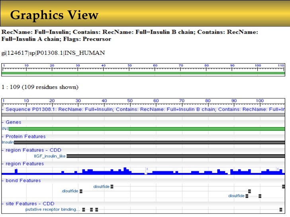
Task: Click position 100 on the detailed track ruler
Action: pos(260,101)
